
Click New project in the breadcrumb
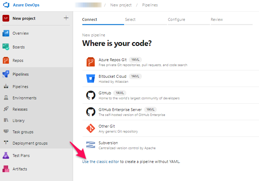[121, 5]
